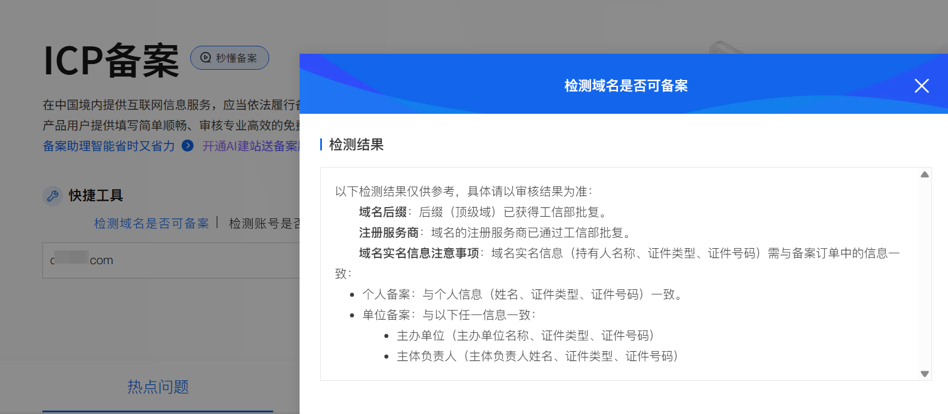Switch to the 热点问题 tab
This screenshot has width=948, height=414.
pos(158,387)
